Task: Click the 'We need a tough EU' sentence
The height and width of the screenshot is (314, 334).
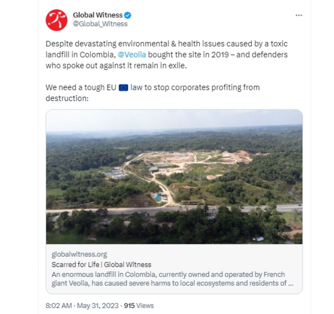Action: 81,88
